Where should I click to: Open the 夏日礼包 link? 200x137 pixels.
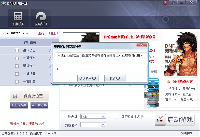(171, 100)
